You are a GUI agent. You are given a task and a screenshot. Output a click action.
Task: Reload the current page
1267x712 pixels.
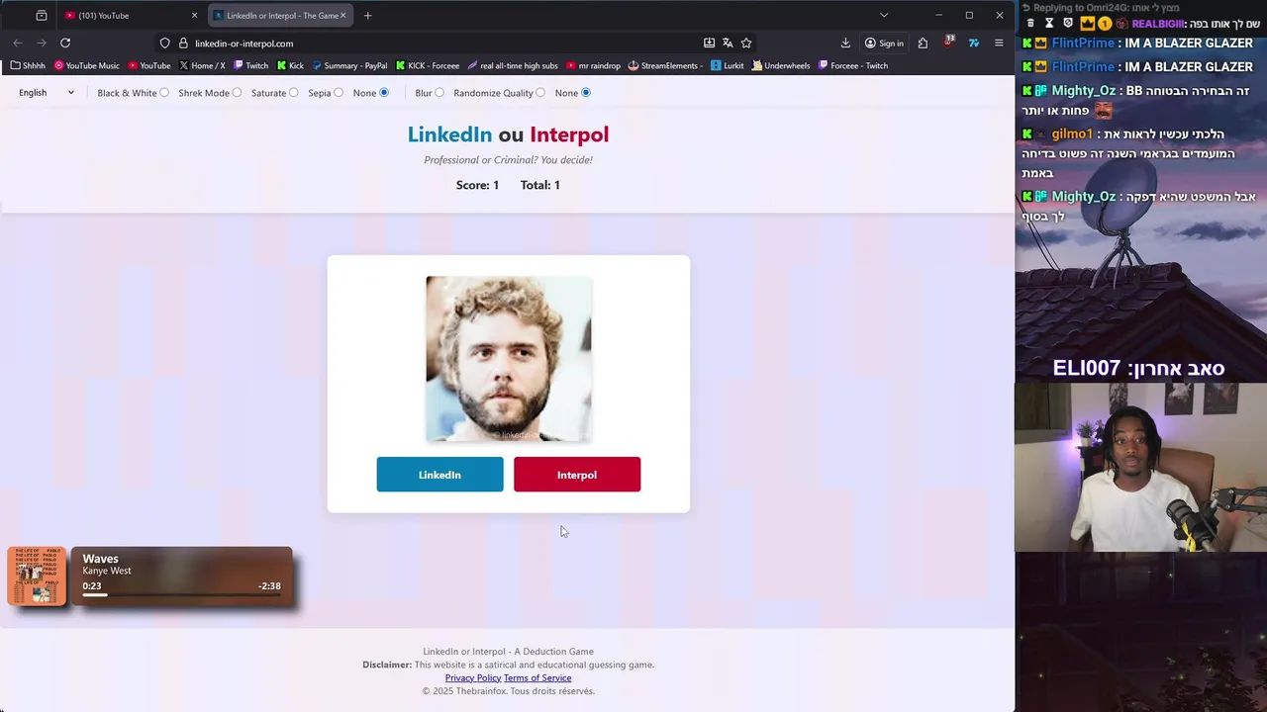click(x=65, y=43)
